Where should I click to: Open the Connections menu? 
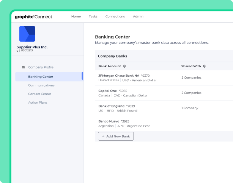(x=115, y=16)
